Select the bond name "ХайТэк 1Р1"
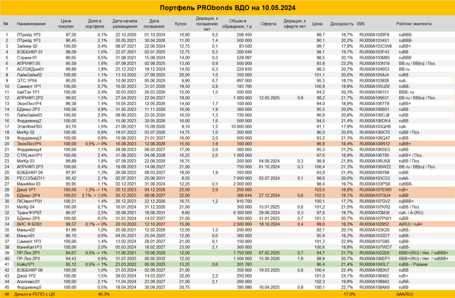 28,92
